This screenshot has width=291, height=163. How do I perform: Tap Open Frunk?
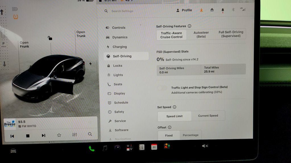pyautogui.click(x=24, y=44)
